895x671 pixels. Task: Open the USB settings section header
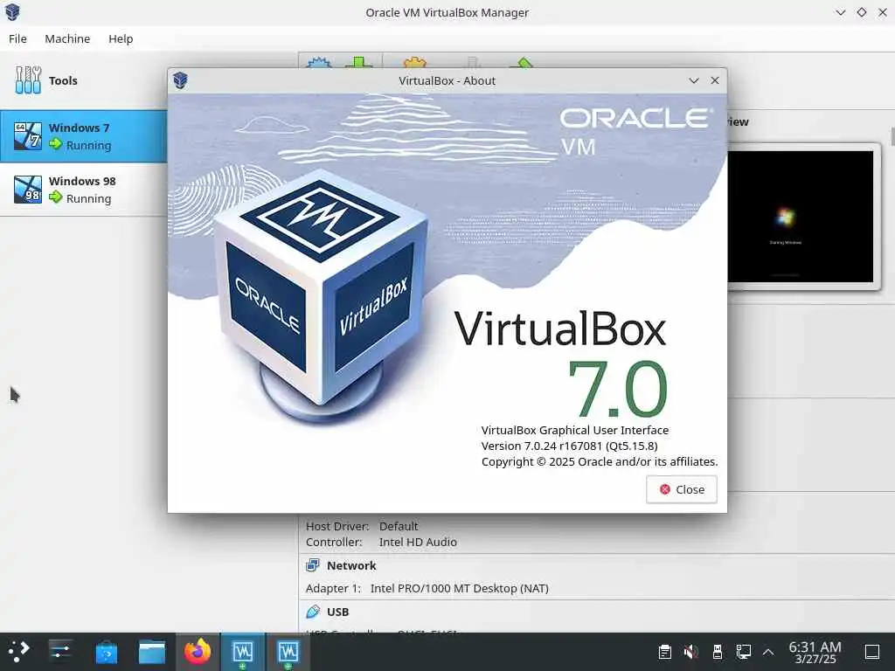pyautogui.click(x=338, y=612)
